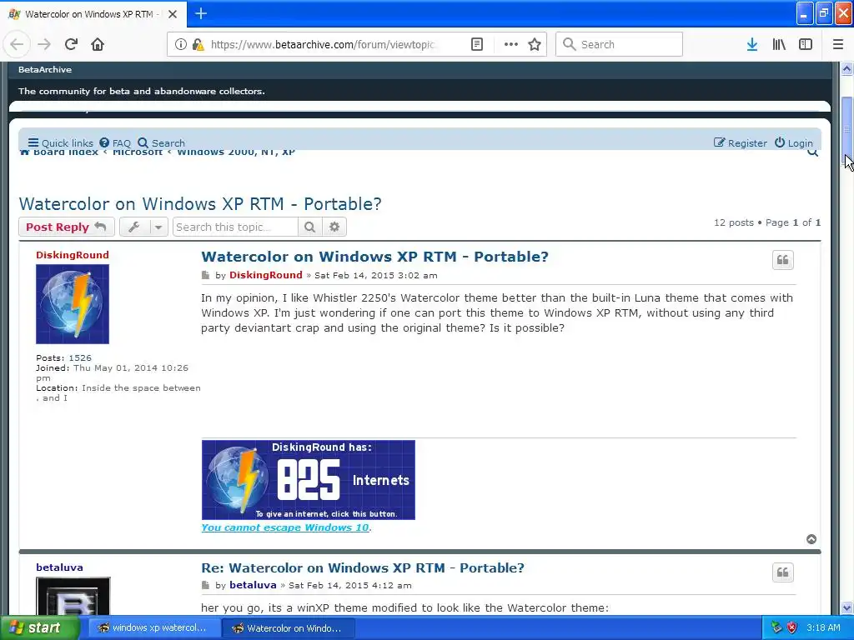Open the downloads arrow icon
Viewport: 854px width, 640px height.
(752, 44)
